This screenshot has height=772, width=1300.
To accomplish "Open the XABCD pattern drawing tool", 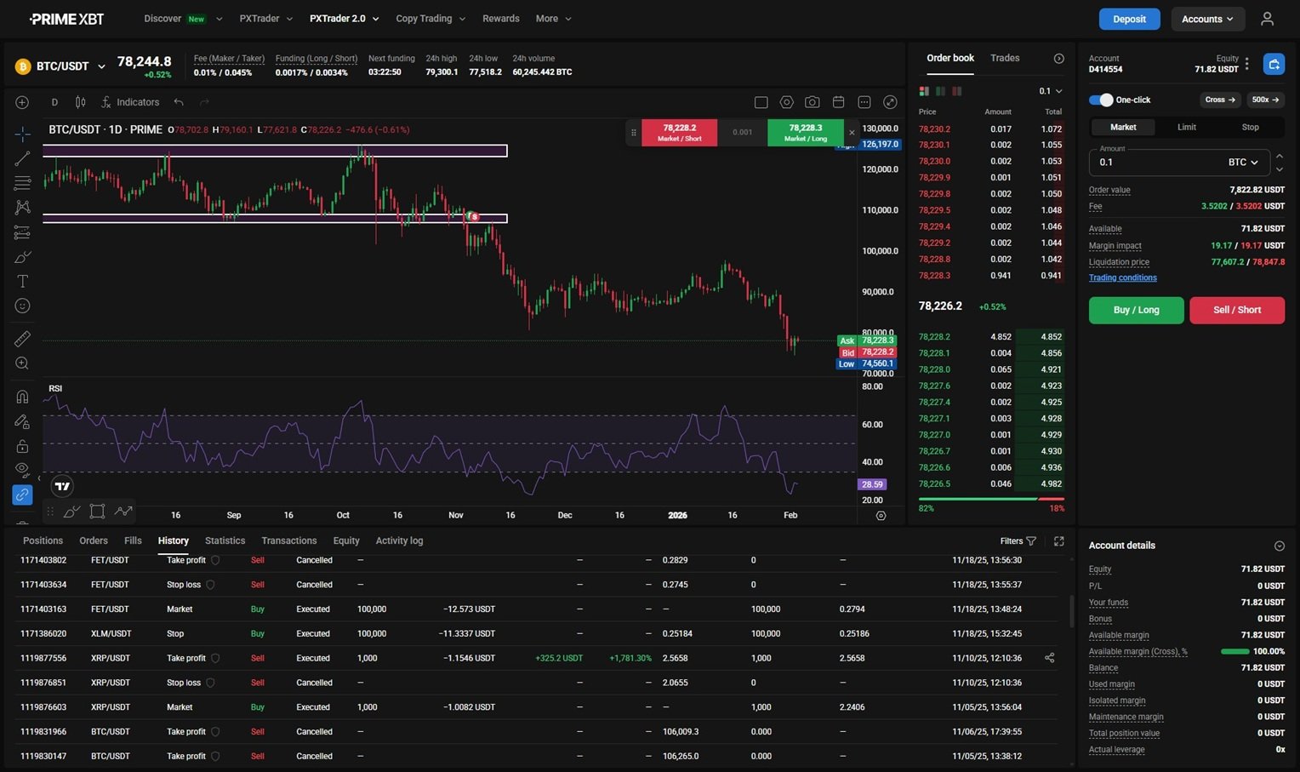I will click(x=22, y=207).
